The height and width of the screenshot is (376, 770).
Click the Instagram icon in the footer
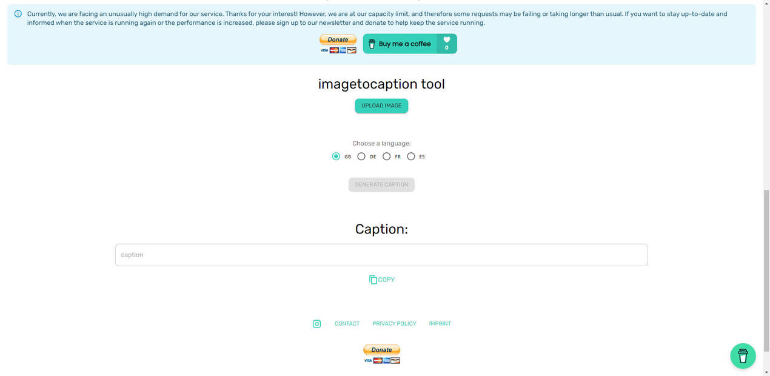[316, 323]
